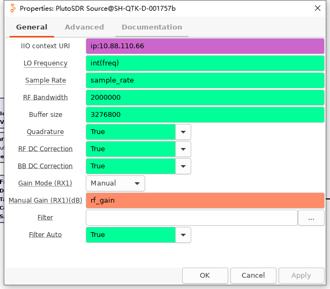
Task: Close the Properties dialog window
Action: (317, 8)
